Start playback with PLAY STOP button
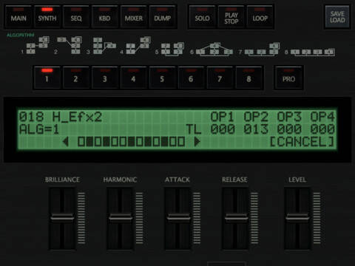 (231, 17)
